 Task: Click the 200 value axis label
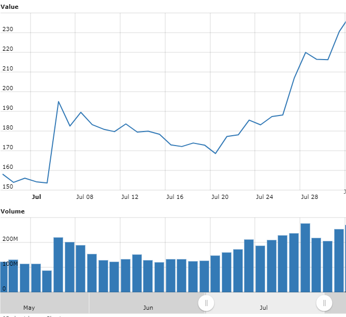point(8,88)
